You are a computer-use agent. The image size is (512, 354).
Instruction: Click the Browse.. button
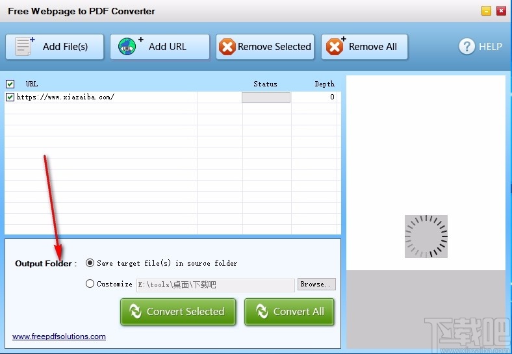(316, 284)
